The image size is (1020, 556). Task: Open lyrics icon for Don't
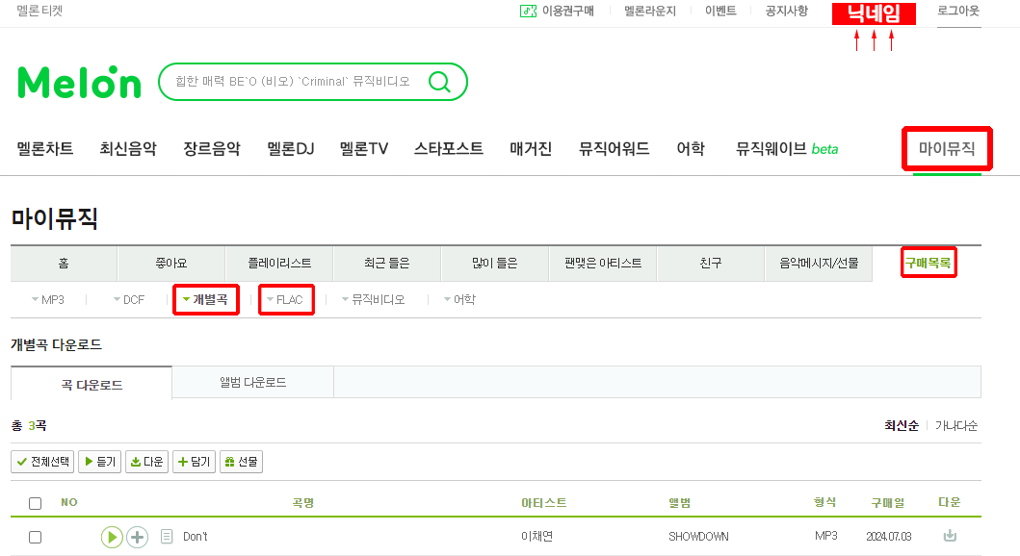point(167,537)
